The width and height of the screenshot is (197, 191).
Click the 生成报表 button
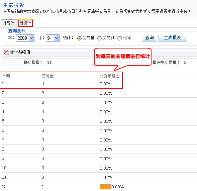tap(173, 38)
